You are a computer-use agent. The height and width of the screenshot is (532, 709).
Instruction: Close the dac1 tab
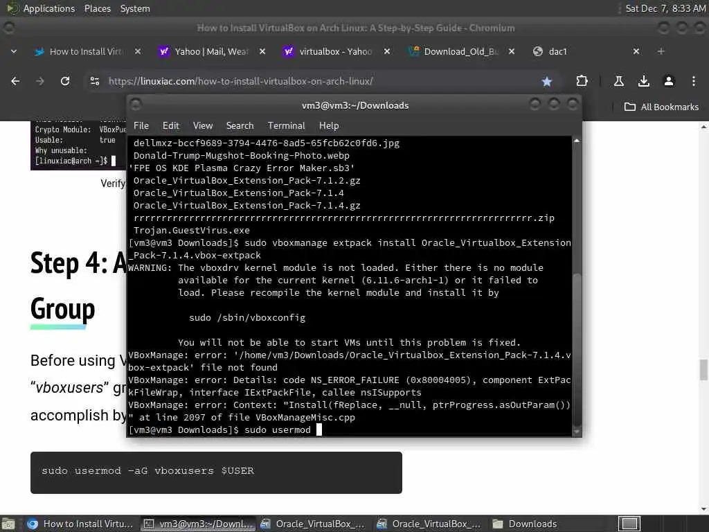point(636,51)
